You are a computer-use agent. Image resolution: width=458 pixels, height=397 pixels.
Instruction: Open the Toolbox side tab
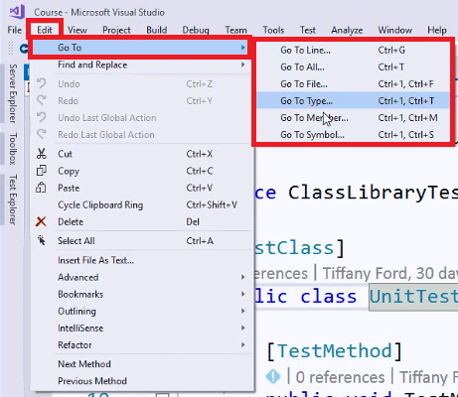(x=13, y=149)
